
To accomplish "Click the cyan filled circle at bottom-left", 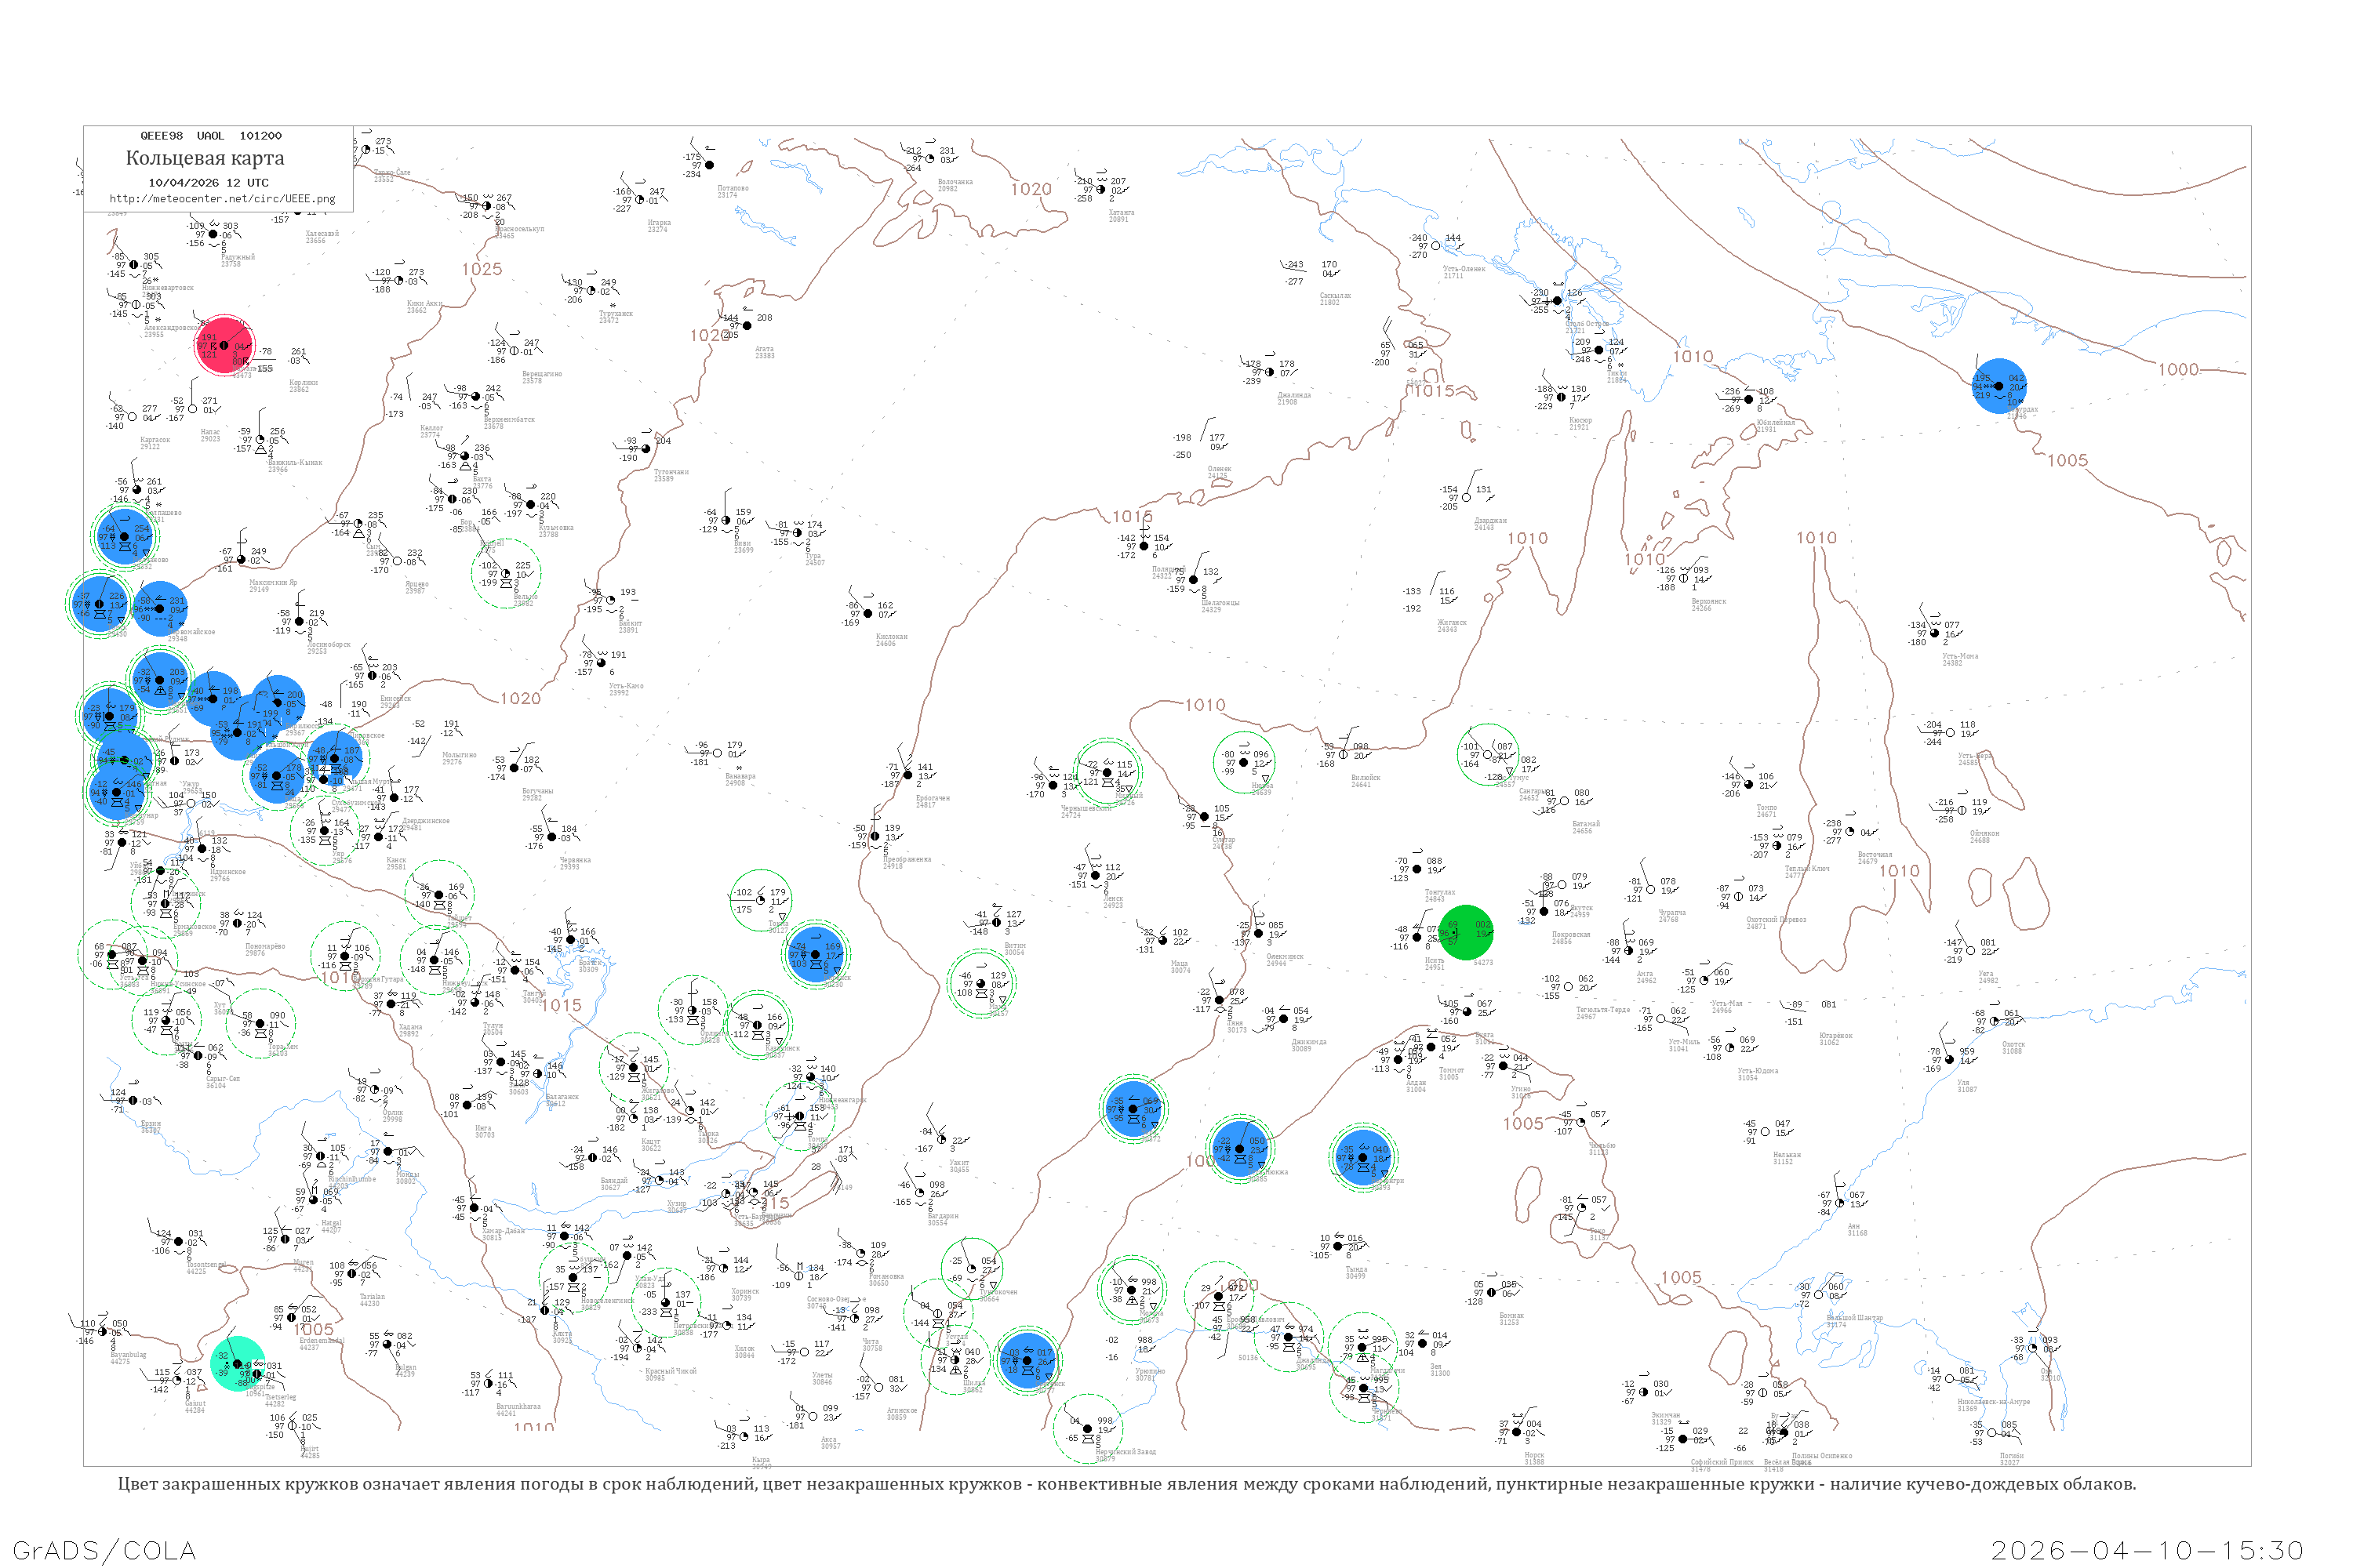I will pos(238,1363).
